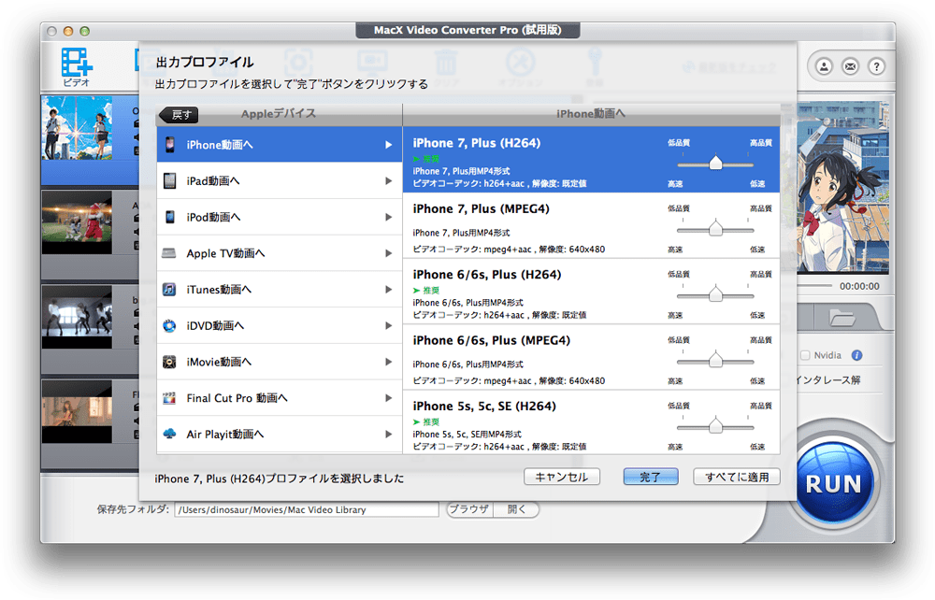Click the mail envelope icon
Screen dimensions: 935x600
coord(850,66)
